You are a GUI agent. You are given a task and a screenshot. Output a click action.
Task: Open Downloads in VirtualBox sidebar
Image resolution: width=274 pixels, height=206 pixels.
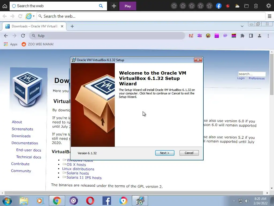click(21, 136)
